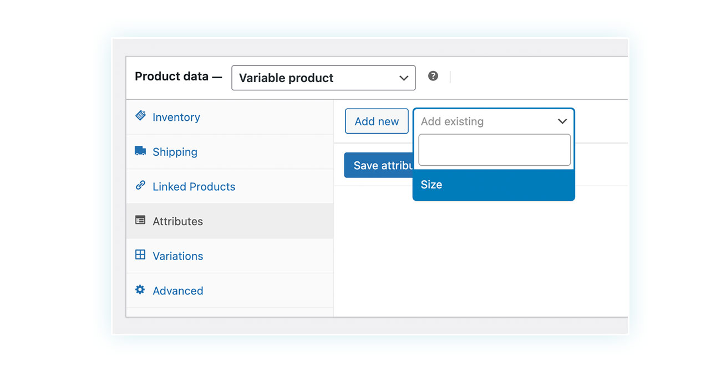Screen dimensions: 721x382
Task: Click the Shipping truck icon
Action: pyautogui.click(x=140, y=151)
